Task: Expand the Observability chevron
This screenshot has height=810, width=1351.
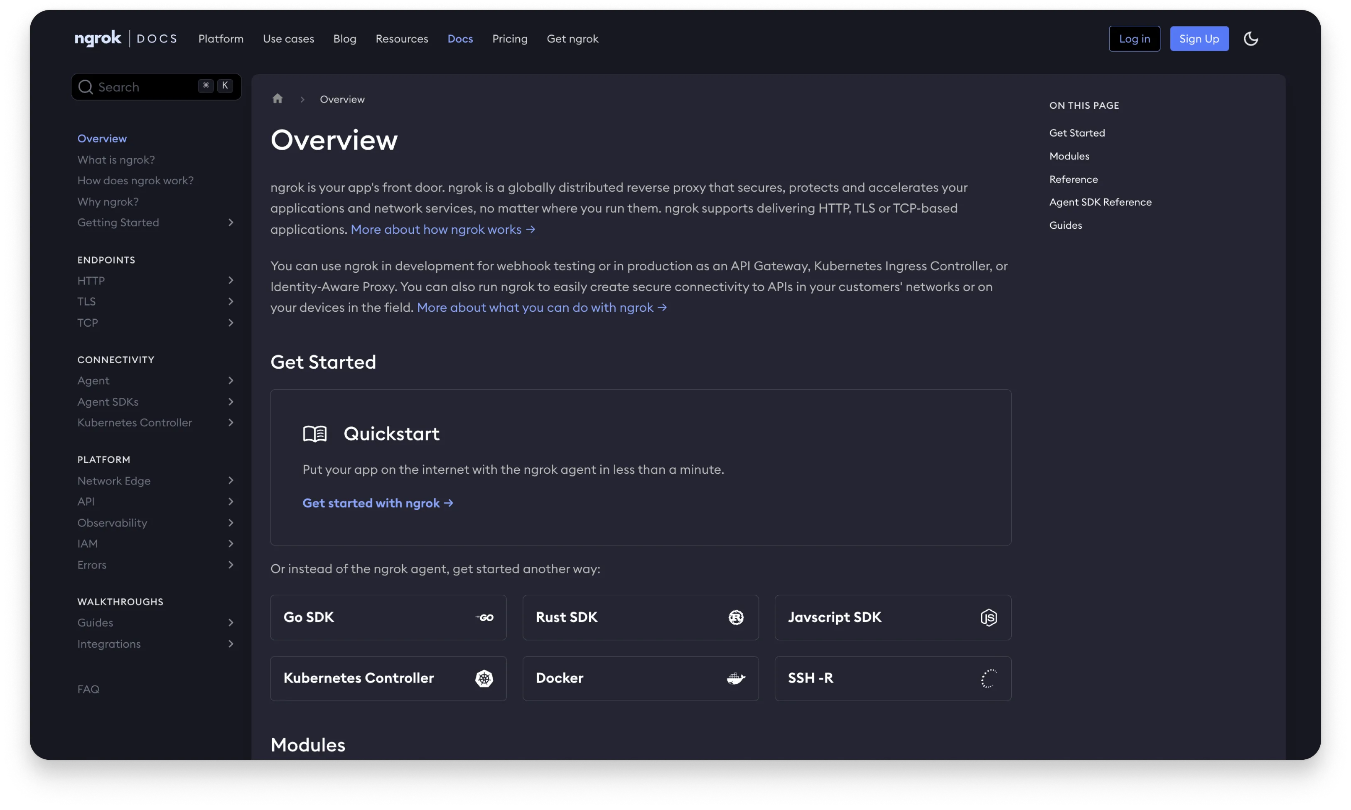Action: 231,523
